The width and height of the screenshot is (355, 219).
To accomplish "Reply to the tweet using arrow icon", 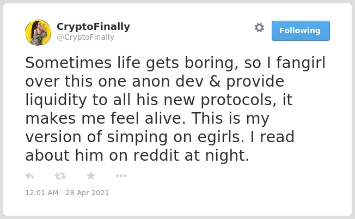I will click(x=29, y=176).
